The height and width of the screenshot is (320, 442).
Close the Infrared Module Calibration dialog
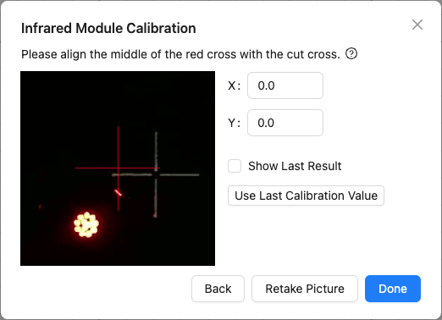point(417,25)
